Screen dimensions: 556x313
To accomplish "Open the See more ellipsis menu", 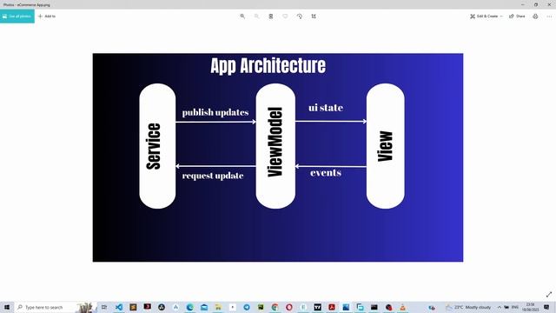I will click(x=549, y=17).
